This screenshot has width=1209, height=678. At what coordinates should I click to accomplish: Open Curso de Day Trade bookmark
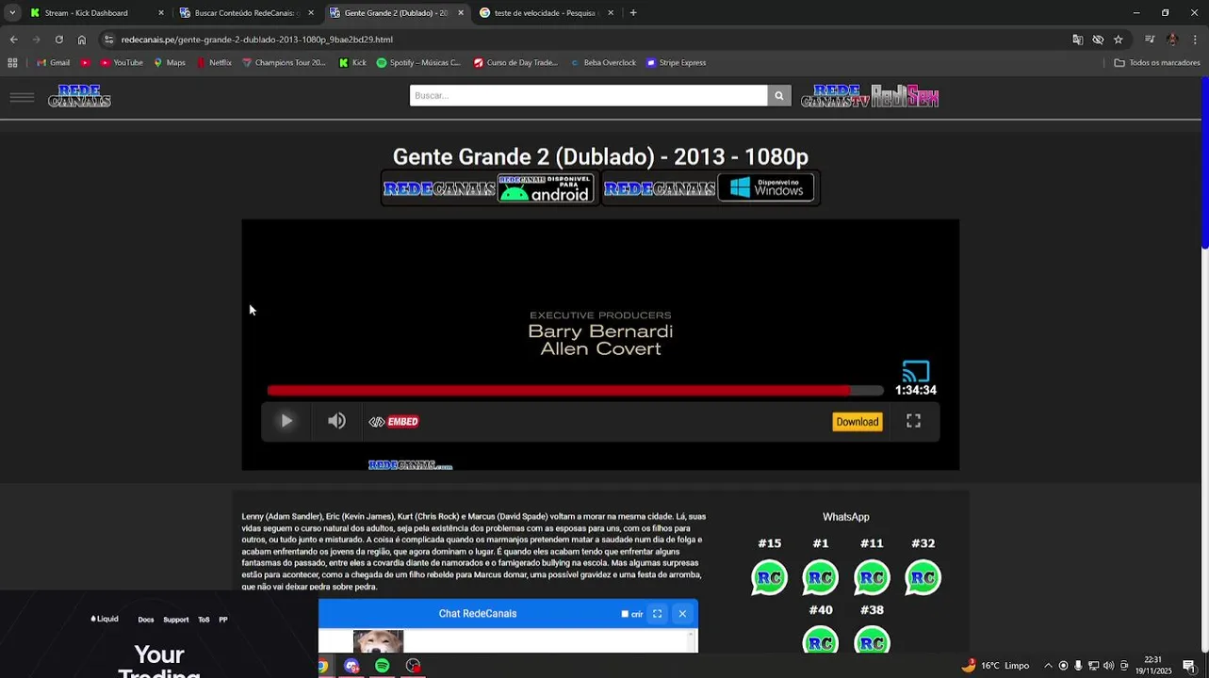click(515, 63)
